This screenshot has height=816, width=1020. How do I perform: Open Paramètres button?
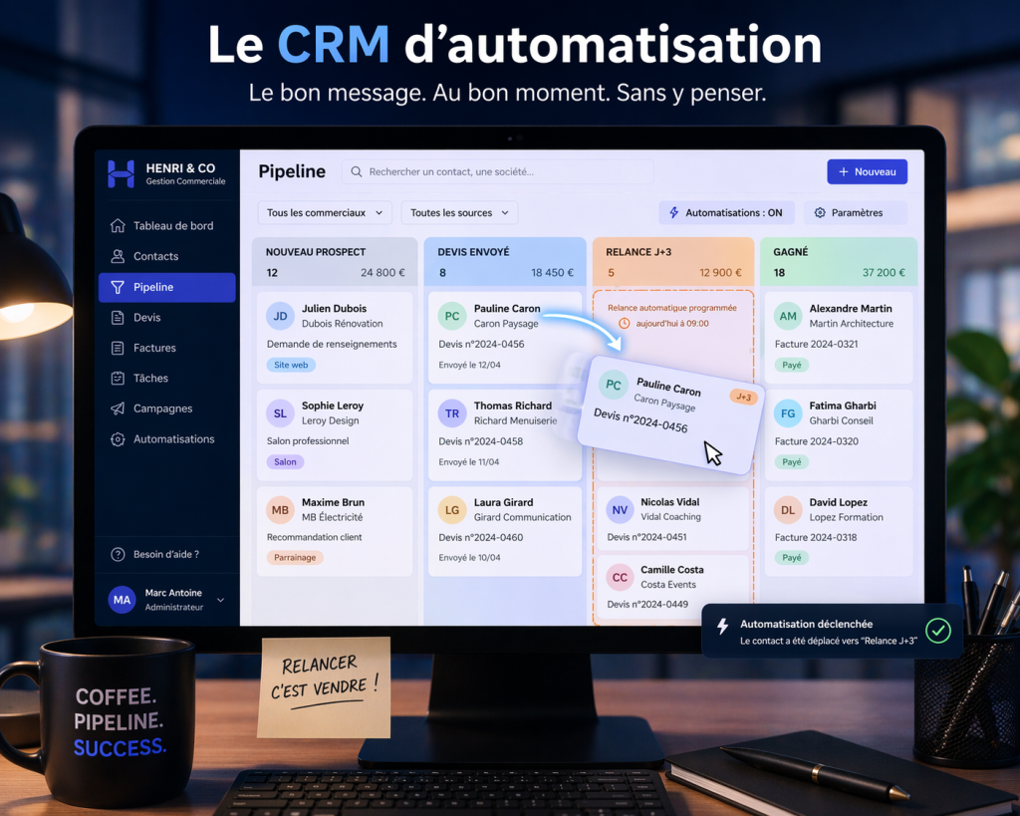[856, 213]
